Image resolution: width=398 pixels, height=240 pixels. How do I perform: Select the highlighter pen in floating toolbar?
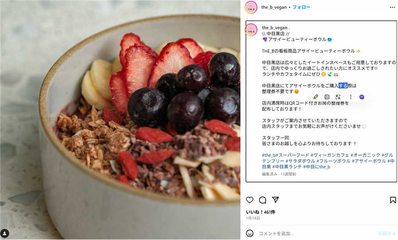point(316,97)
